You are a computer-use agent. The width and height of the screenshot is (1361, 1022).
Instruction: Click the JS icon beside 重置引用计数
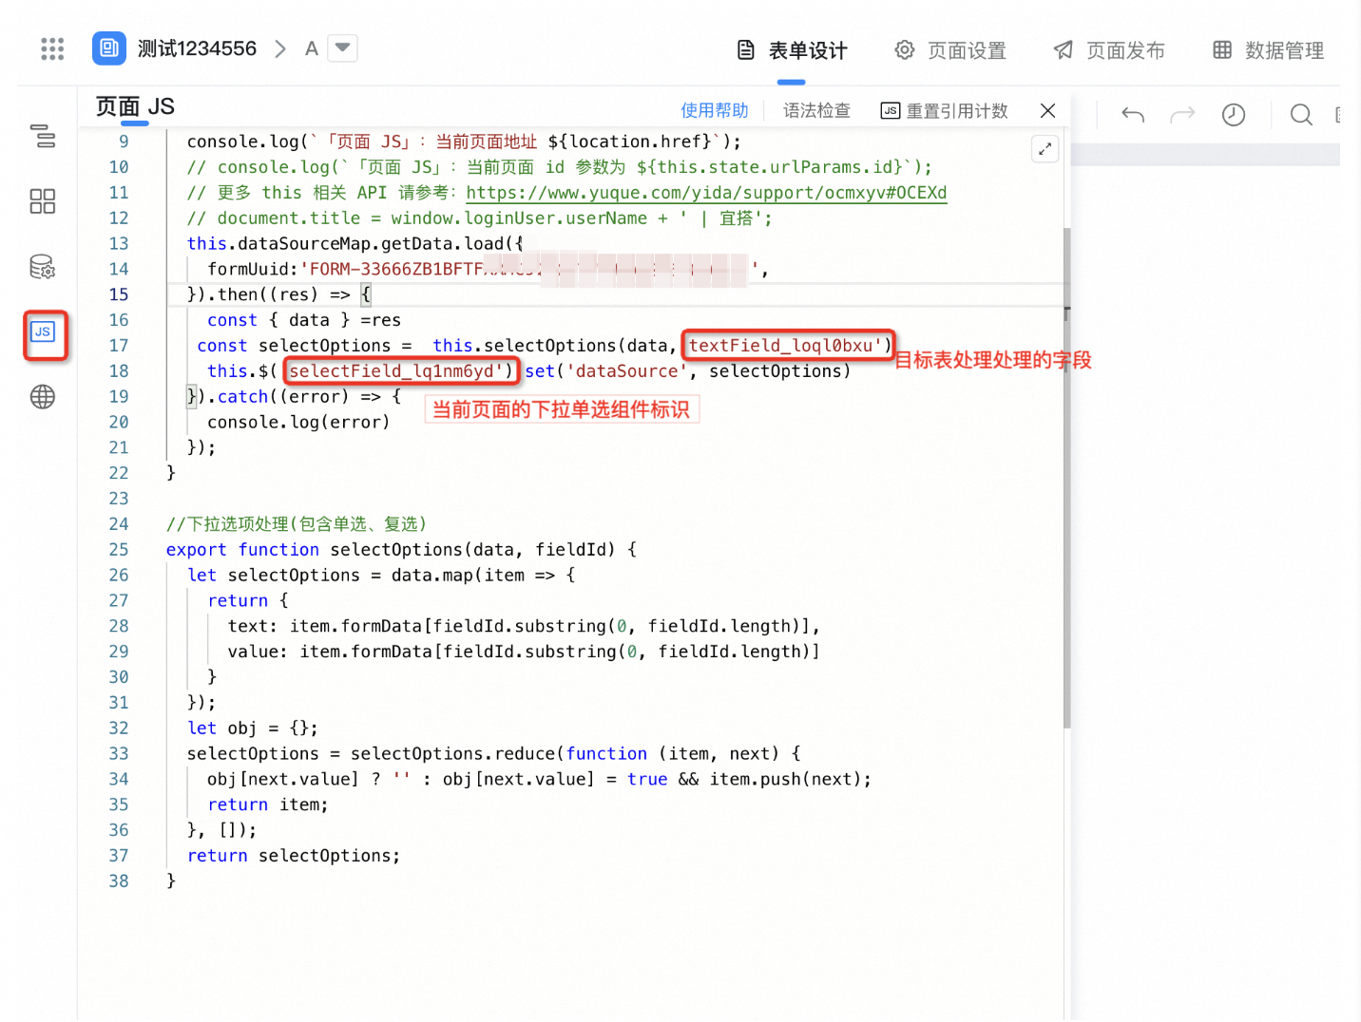coord(890,111)
